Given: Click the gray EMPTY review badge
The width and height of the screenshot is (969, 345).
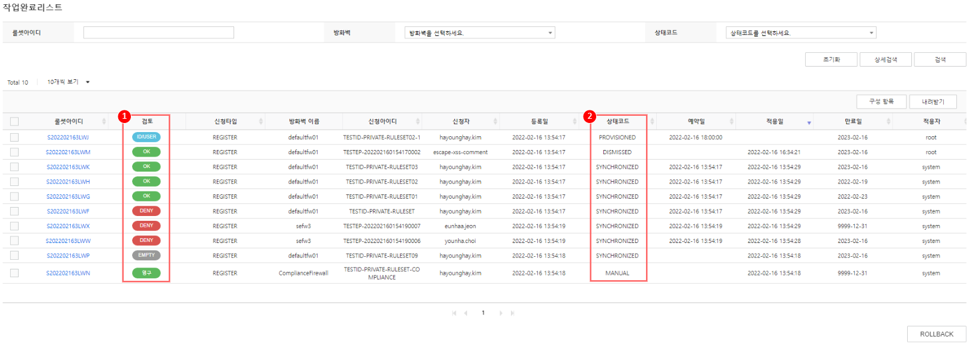Looking at the screenshot, I should 146,255.
